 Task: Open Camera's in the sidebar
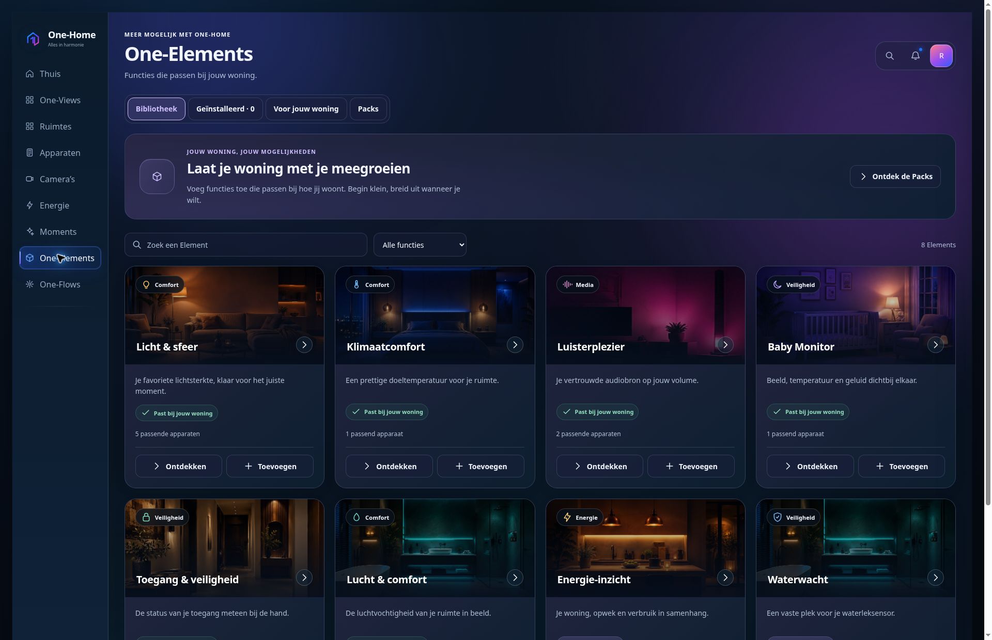tap(60, 179)
